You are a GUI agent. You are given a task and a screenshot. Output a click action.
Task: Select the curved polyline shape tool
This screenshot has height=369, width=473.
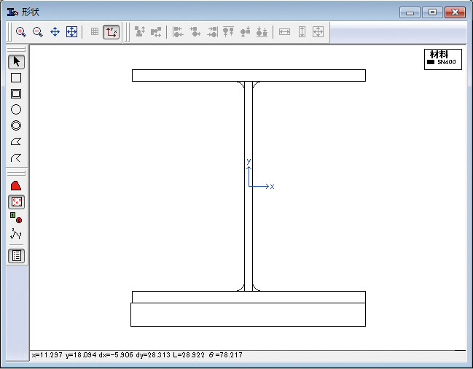coord(16,158)
